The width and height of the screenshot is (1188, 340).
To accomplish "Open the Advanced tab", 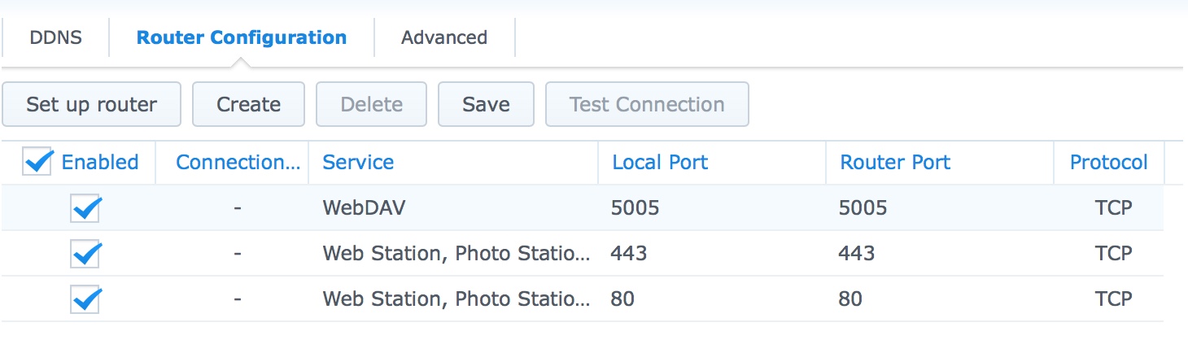I will pyautogui.click(x=444, y=37).
